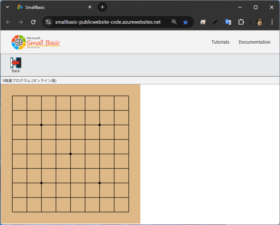280x225 pixels.
Task: Open Chrome's three-dot menu
Action: tap(272, 22)
